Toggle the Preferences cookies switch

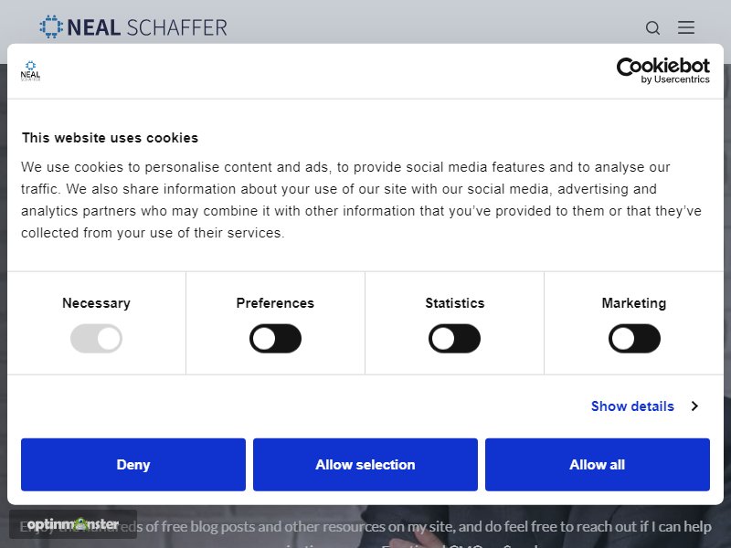pos(275,338)
